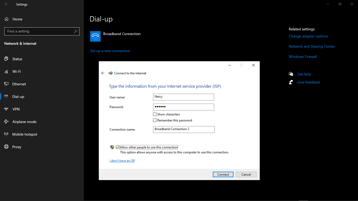Image resolution: width=358 pixels, height=201 pixels.
Task: Click the User name field containing Neicy
Action: point(183,97)
